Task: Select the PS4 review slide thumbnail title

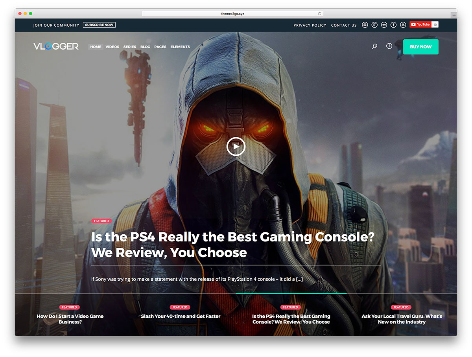Action: [291, 319]
